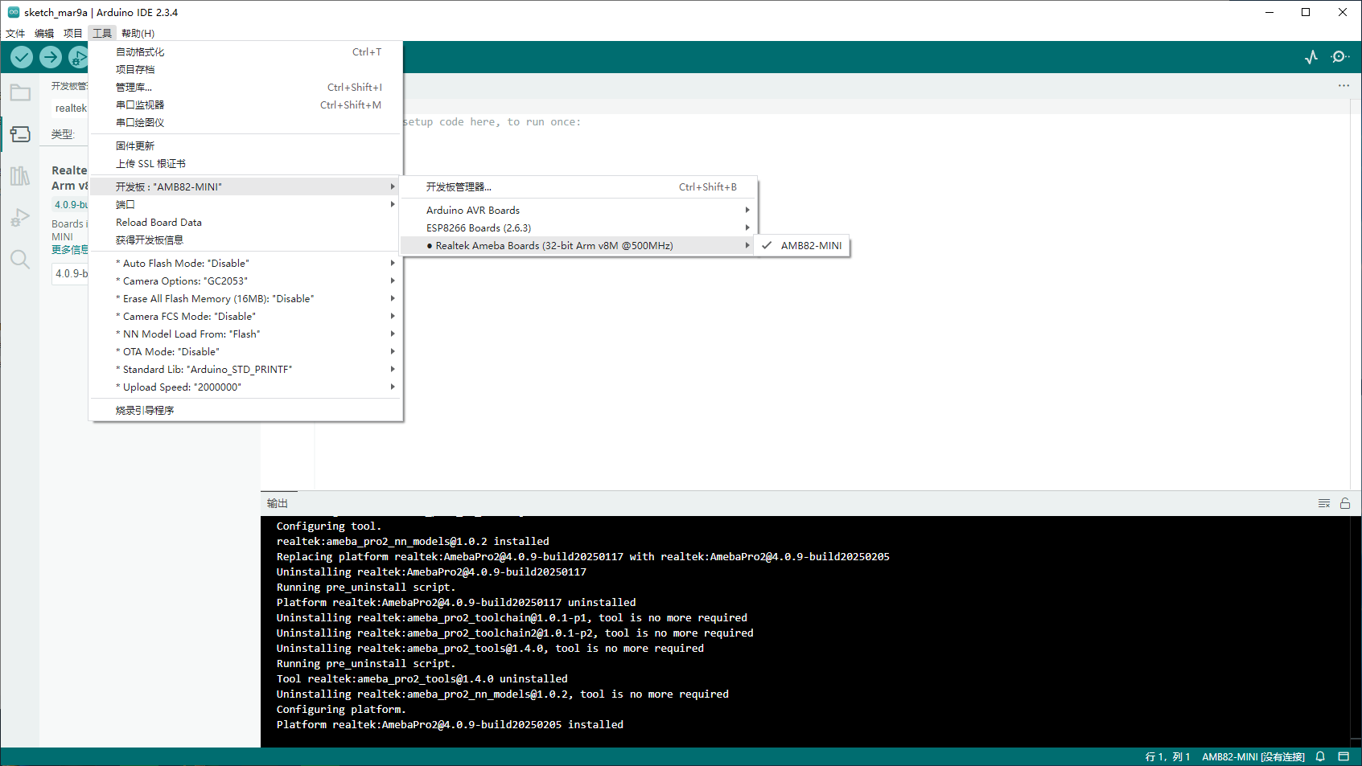Open the Library Manager sidebar icon
This screenshot has width=1362, height=766.
(20, 176)
